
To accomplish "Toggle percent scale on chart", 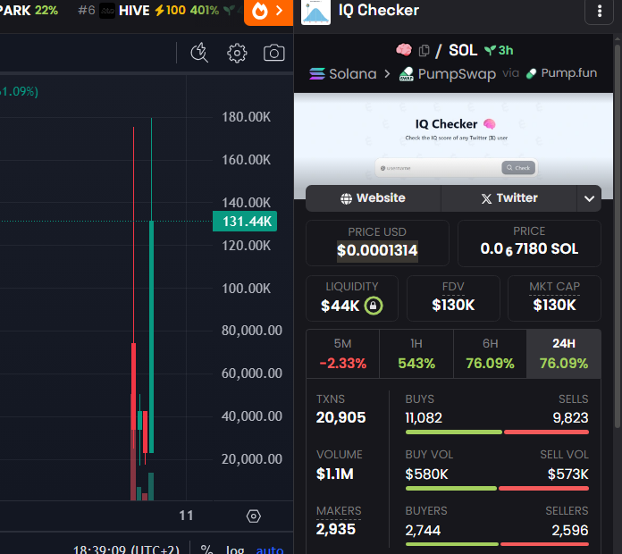I will click(x=206, y=550).
